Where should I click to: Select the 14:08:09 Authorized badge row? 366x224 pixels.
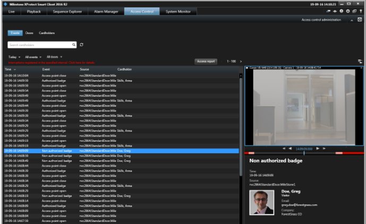click(121, 206)
